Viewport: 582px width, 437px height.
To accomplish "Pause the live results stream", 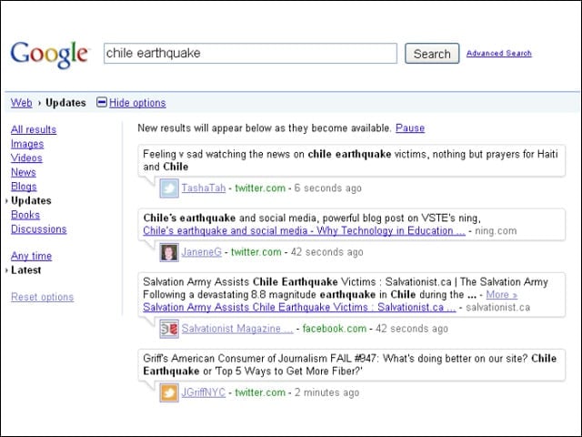I will pos(410,127).
